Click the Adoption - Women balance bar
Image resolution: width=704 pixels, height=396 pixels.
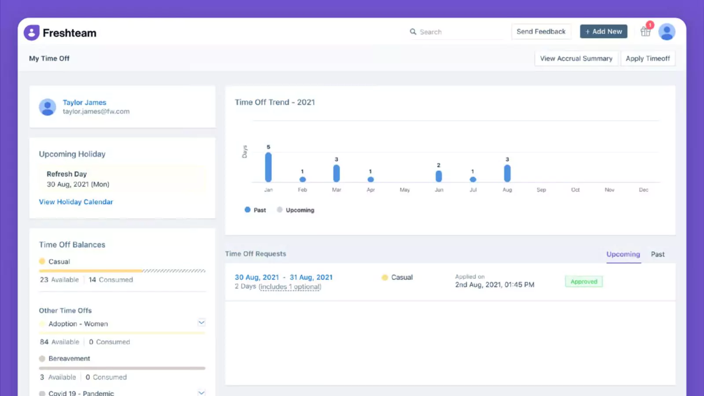click(x=122, y=333)
